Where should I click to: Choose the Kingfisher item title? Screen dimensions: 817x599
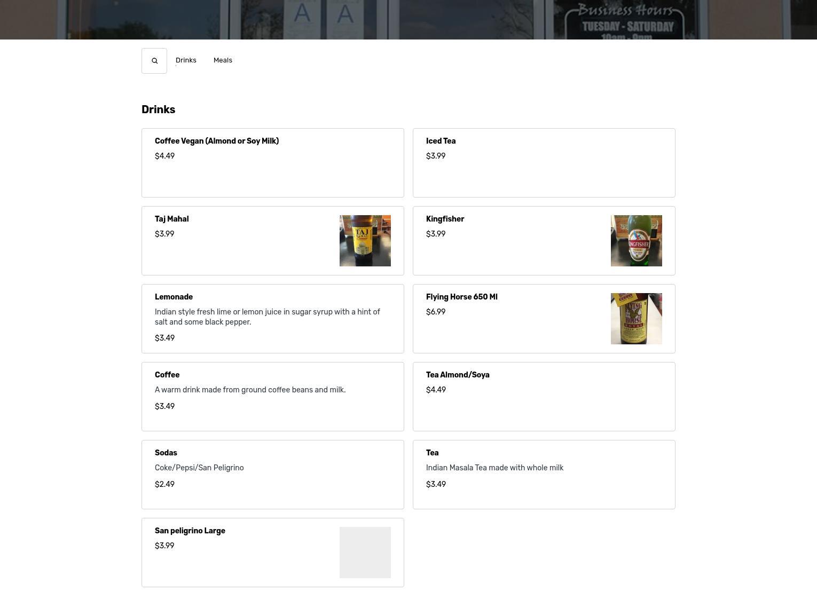445,219
